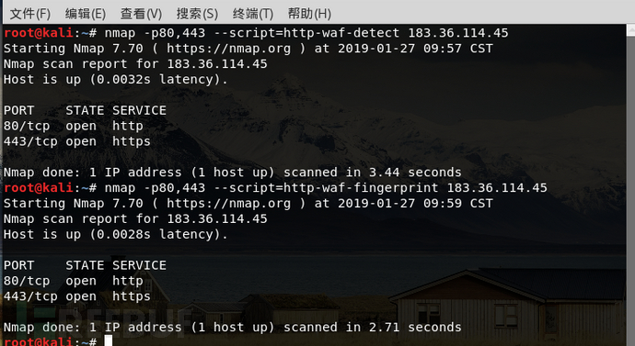Open the 查看(V) menu
This screenshot has width=635, height=346.
click(x=141, y=14)
